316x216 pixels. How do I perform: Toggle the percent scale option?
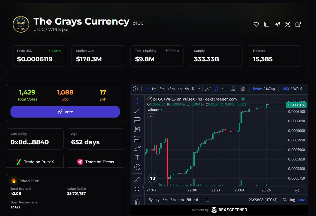285,200
